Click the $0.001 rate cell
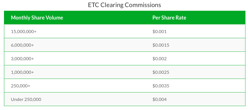The image size is (248, 110). click(160, 31)
